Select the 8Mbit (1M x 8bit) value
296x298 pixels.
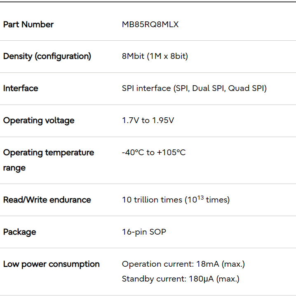coord(155,56)
